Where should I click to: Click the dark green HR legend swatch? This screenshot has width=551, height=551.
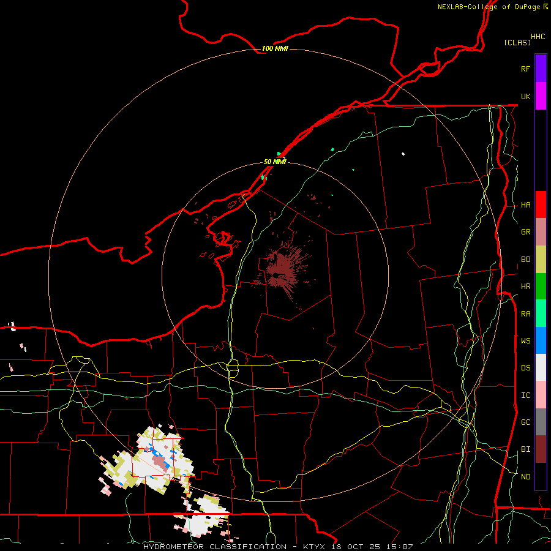click(541, 287)
